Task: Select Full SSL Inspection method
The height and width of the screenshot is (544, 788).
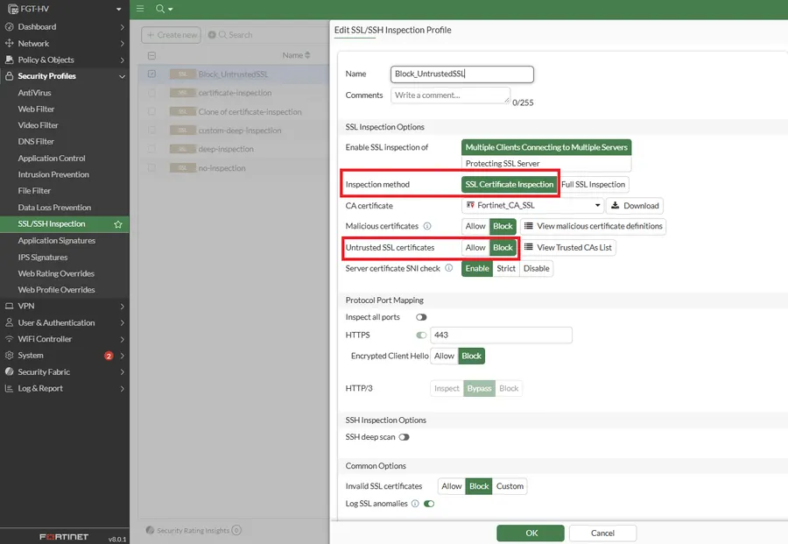Action: 593,185
